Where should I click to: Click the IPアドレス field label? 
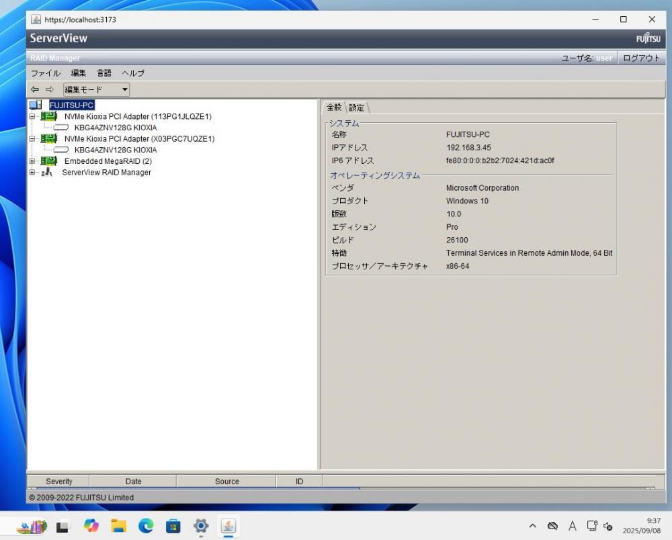coord(349,147)
